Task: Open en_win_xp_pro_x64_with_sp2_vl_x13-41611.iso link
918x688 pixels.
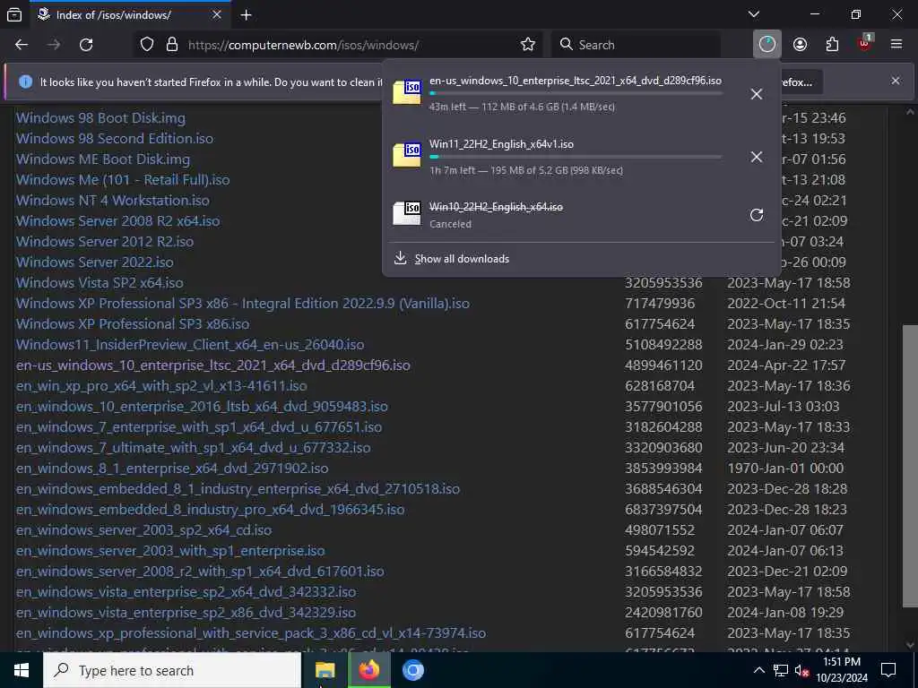Action: (x=161, y=386)
